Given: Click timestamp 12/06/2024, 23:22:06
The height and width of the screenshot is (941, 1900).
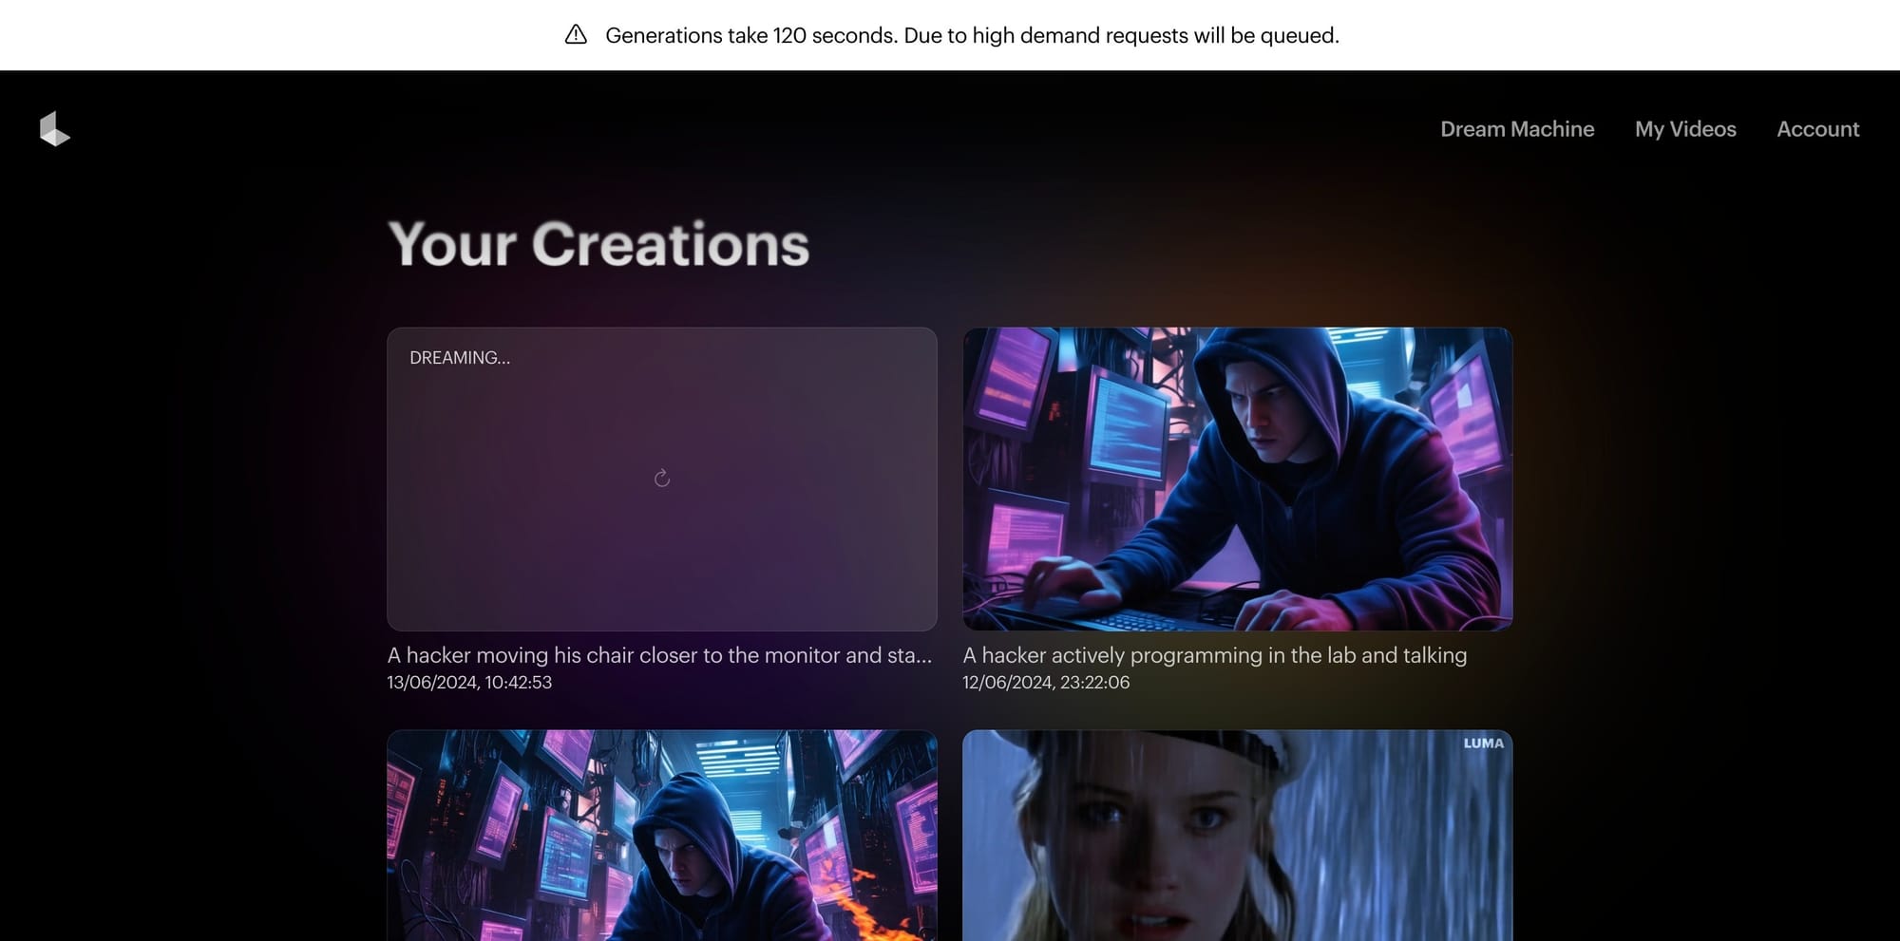Looking at the screenshot, I should [1046, 683].
